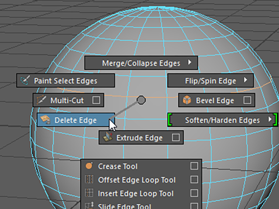Open Insert Edge Loop Tool options box

[194, 193]
